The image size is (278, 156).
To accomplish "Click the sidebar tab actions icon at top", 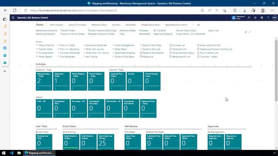I will pos(5,19).
